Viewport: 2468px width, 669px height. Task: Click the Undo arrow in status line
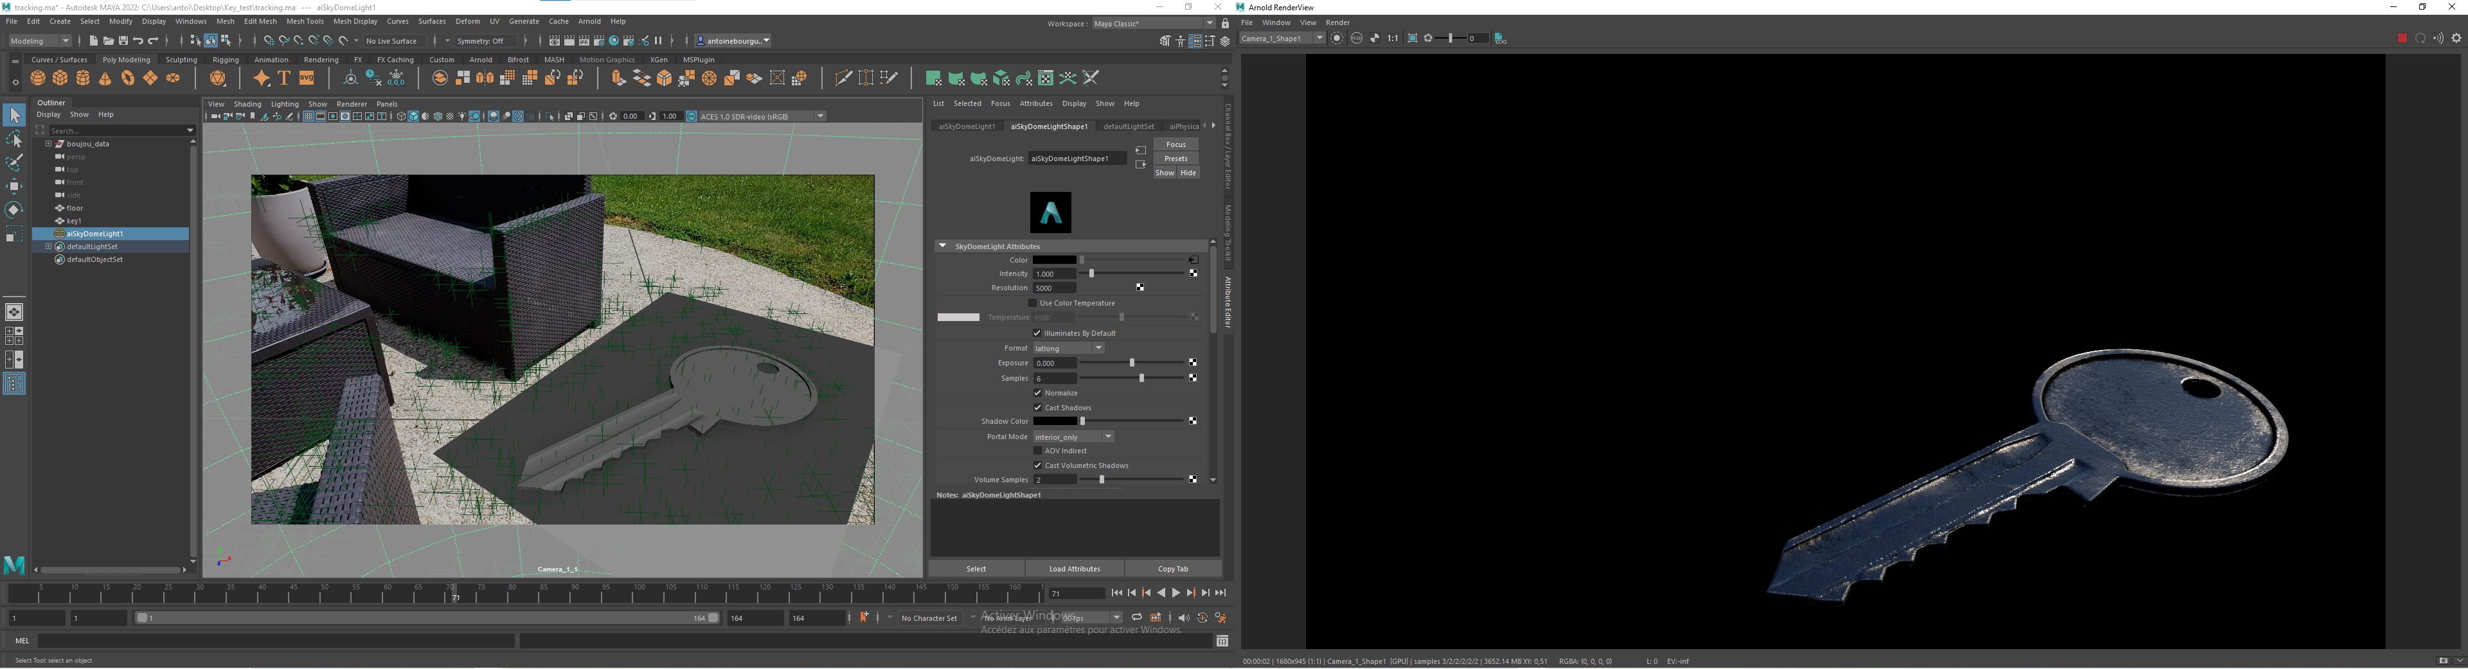click(x=138, y=41)
